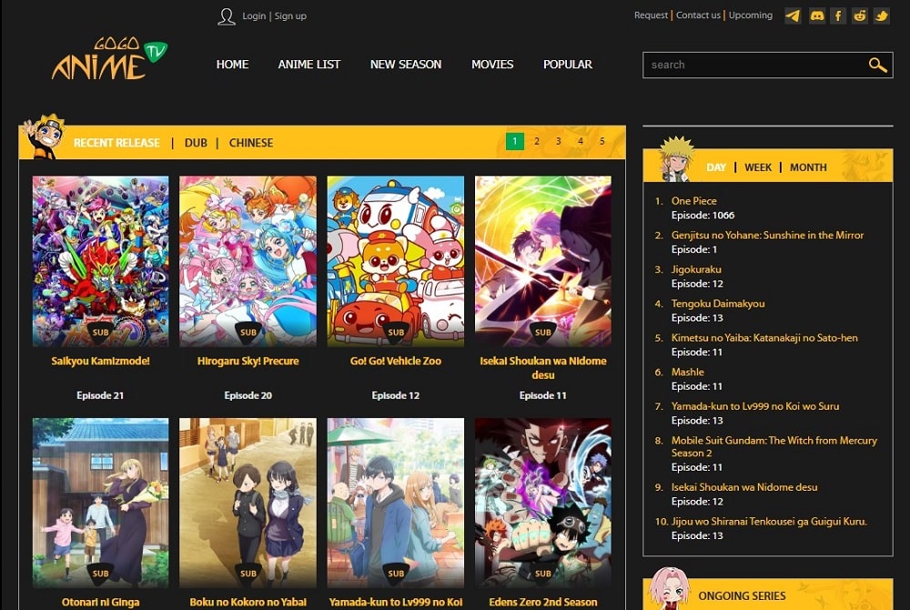Click Episode 1066 under One Piece
The height and width of the screenshot is (610, 910).
(x=703, y=216)
